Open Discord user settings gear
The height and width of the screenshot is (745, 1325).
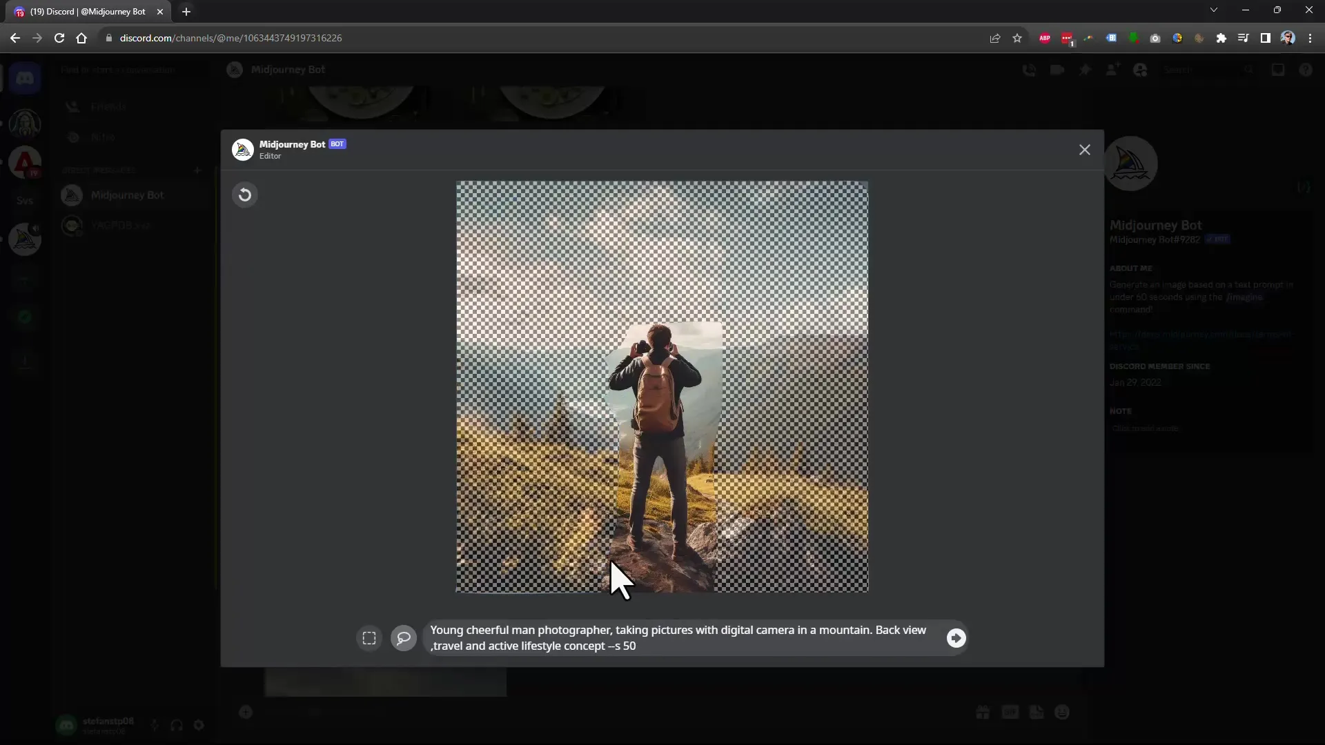point(199,725)
